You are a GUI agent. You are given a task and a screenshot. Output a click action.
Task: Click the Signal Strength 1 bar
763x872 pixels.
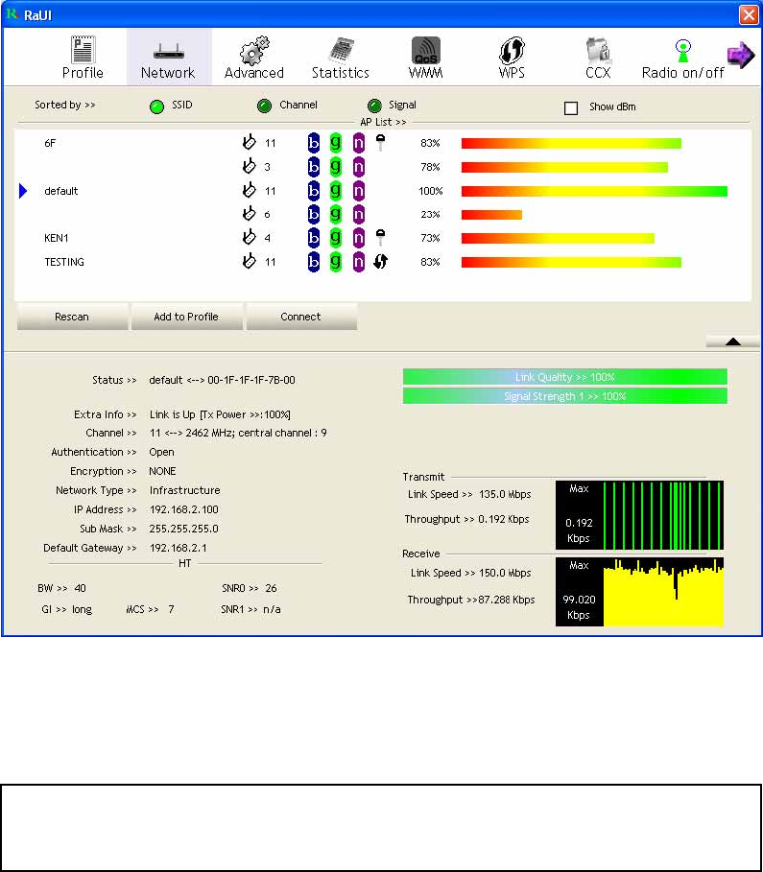tap(565, 396)
